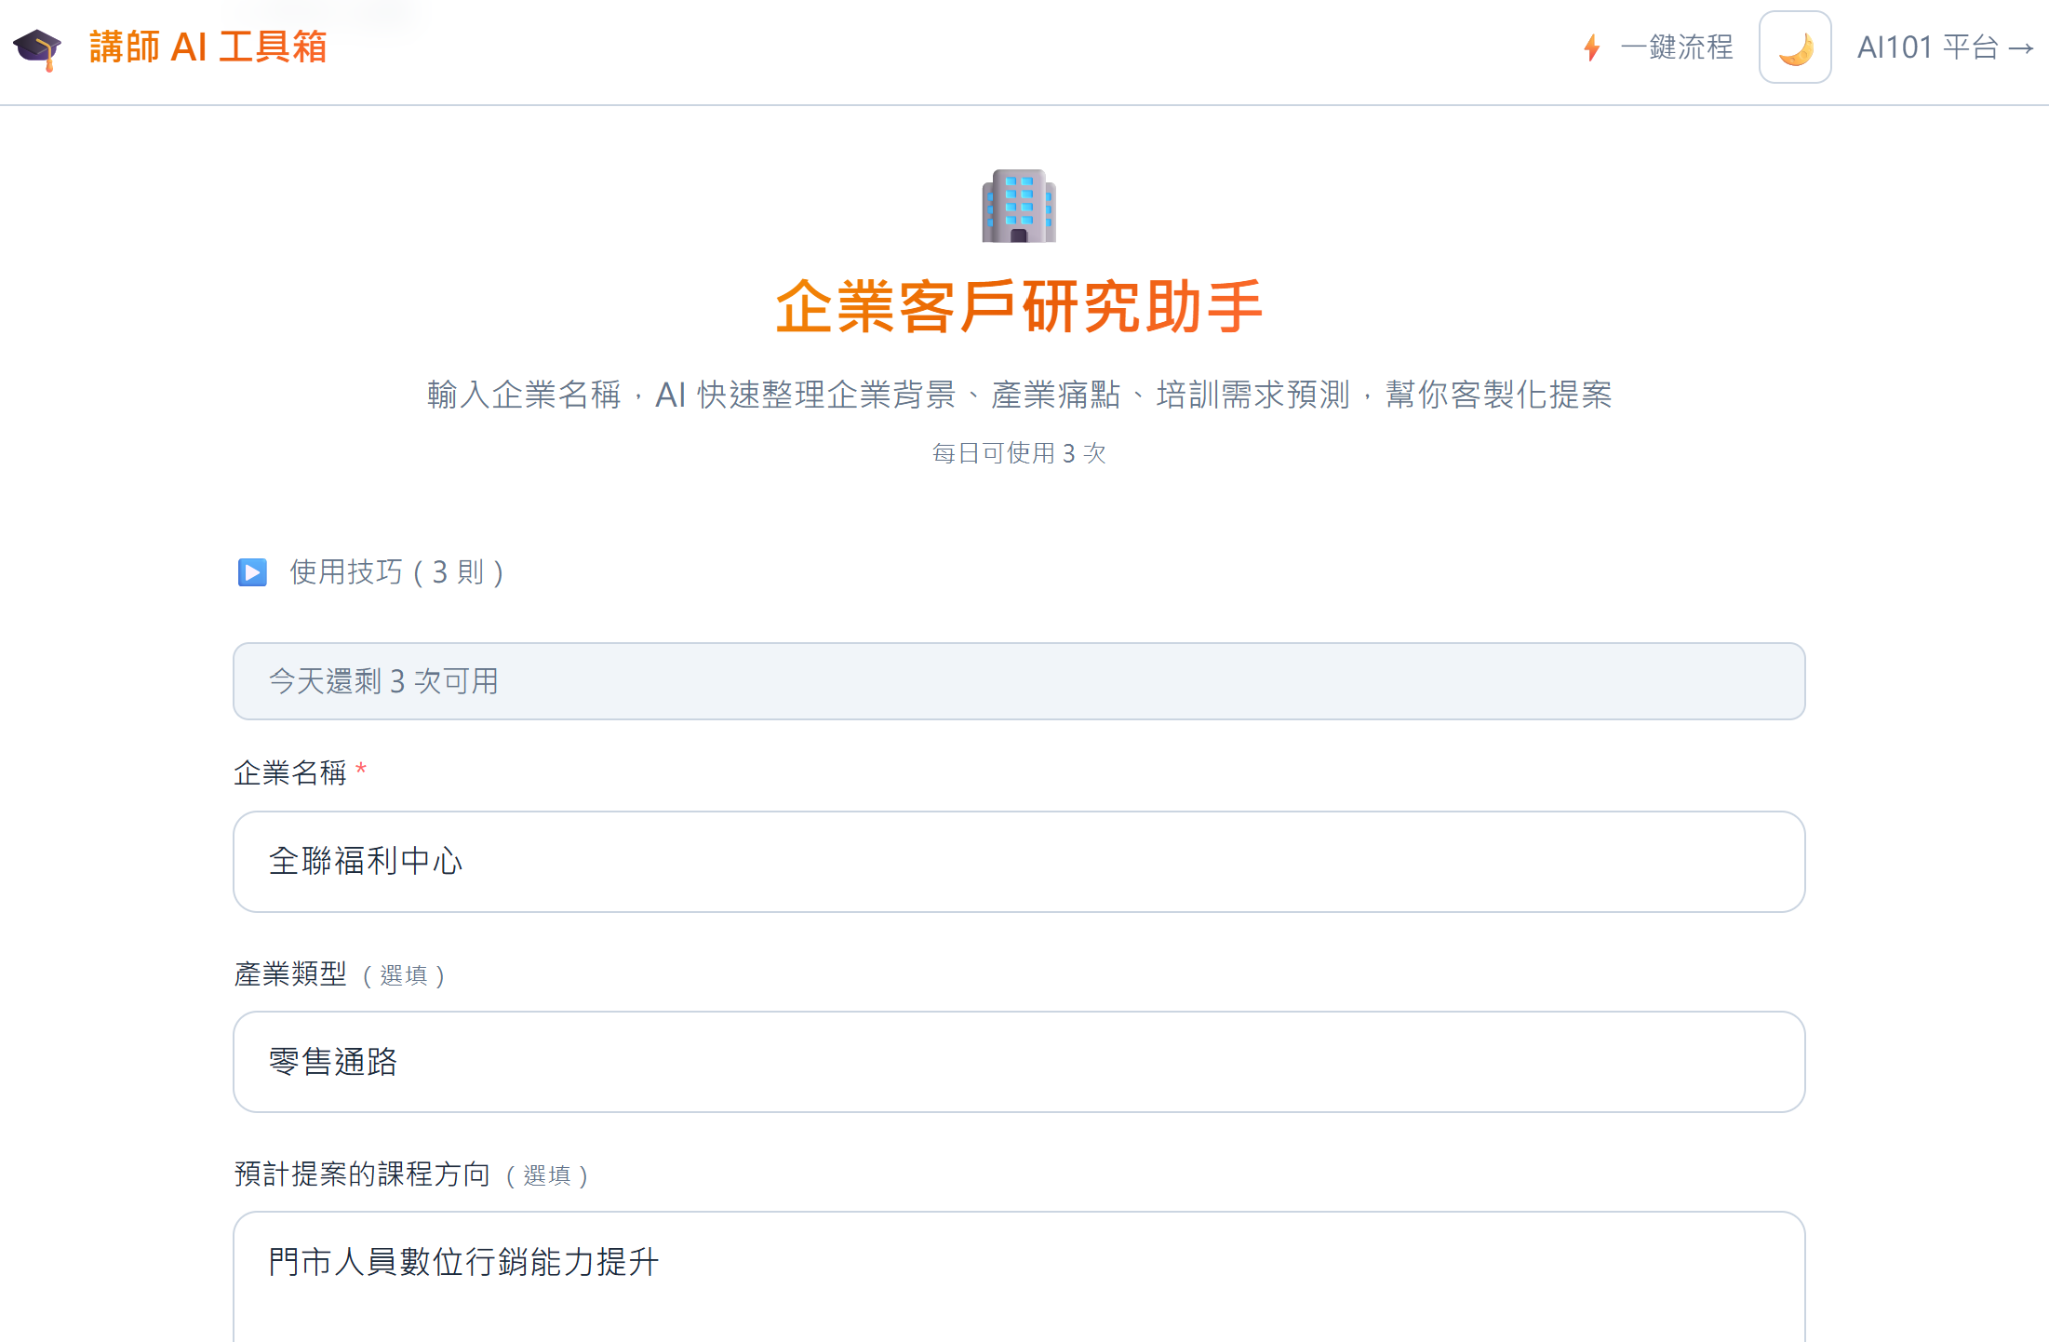Screen dimensions: 2049x1342
Task: Focus the 產業類型 field containing 零售通路
Action: pyautogui.click(x=1019, y=1062)
